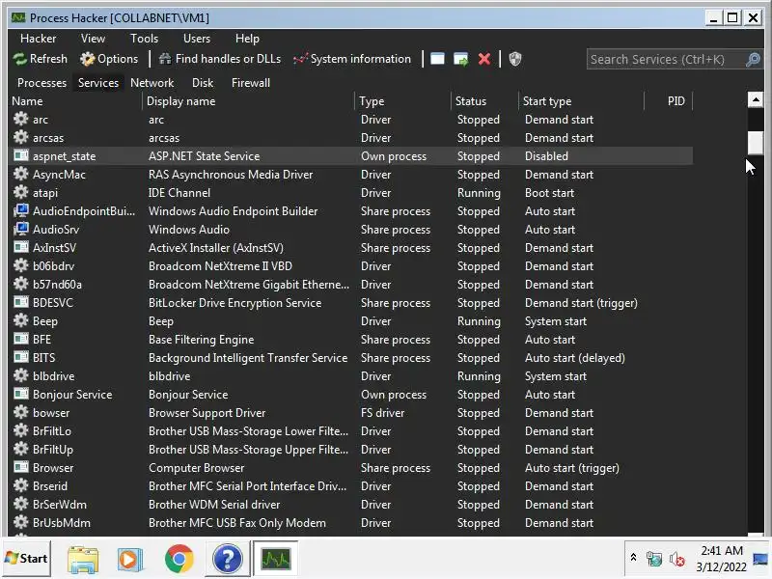Switch to the Firewall tab
This screenshot has height=579, width=772.
[x=251, y=83]
